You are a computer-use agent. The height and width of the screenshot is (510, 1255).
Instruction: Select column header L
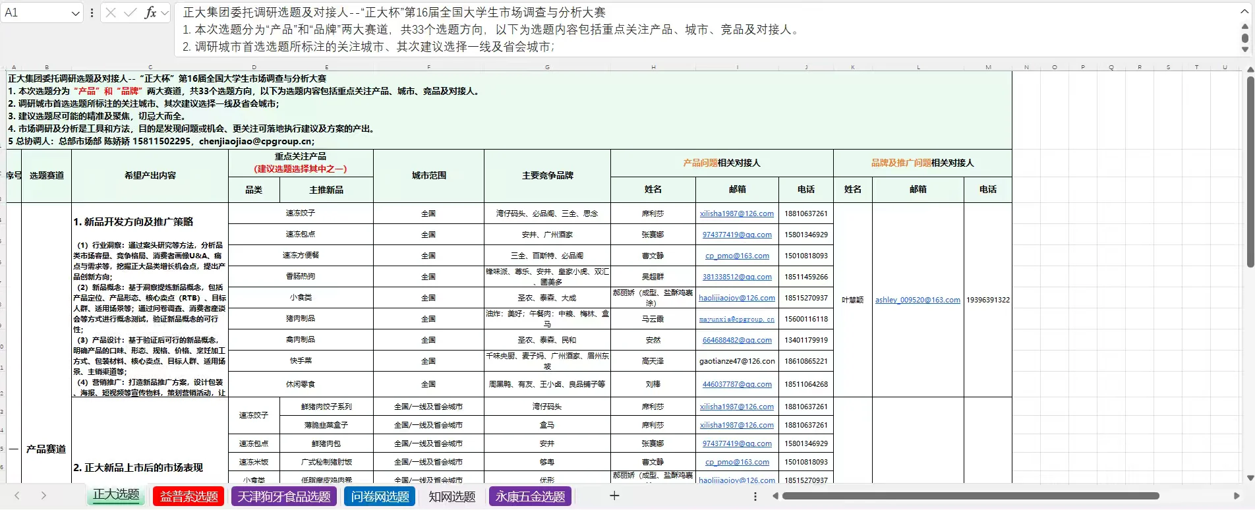click(x=918, y=67)
